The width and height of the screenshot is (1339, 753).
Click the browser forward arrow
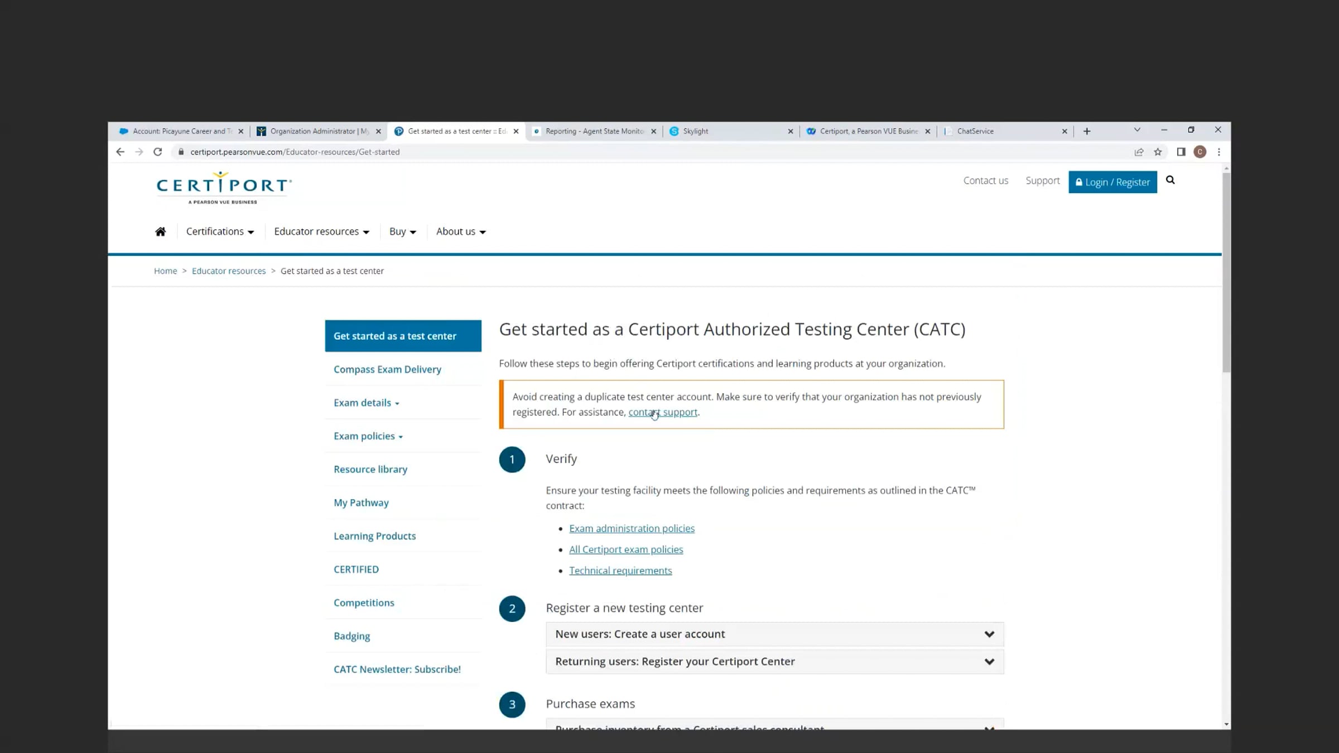(x=139, y=152)
